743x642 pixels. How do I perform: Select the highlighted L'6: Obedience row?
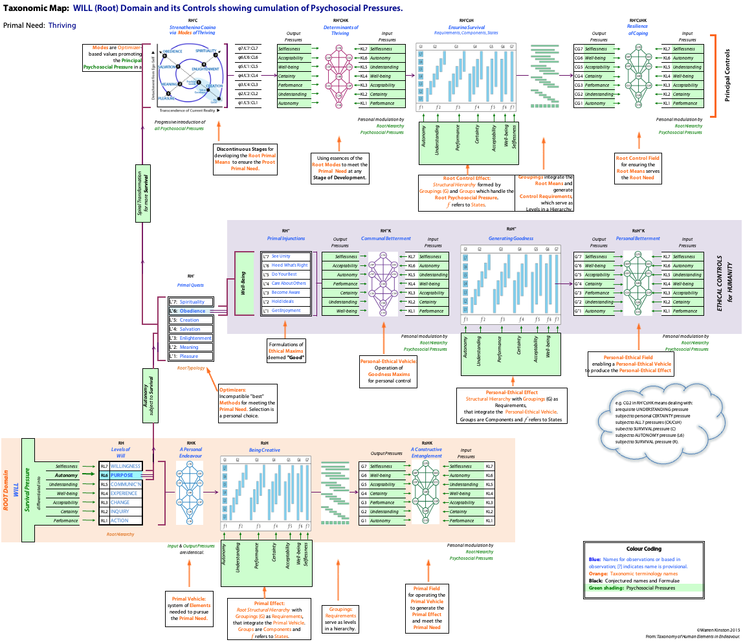coord(192,311)
